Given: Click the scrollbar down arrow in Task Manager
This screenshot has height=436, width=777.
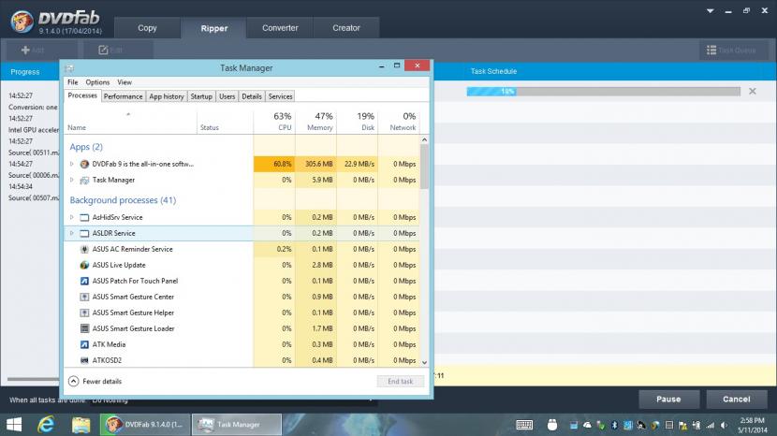Looking at the screenshot, I should click(x=424, y=362).
